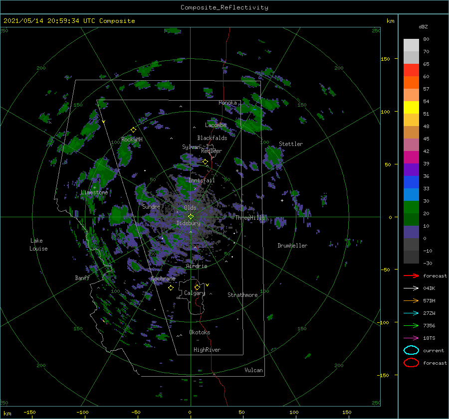The height and width of the screenshot is (419, 449).
Task: Click the Olds label
Action: click(190, 208)
